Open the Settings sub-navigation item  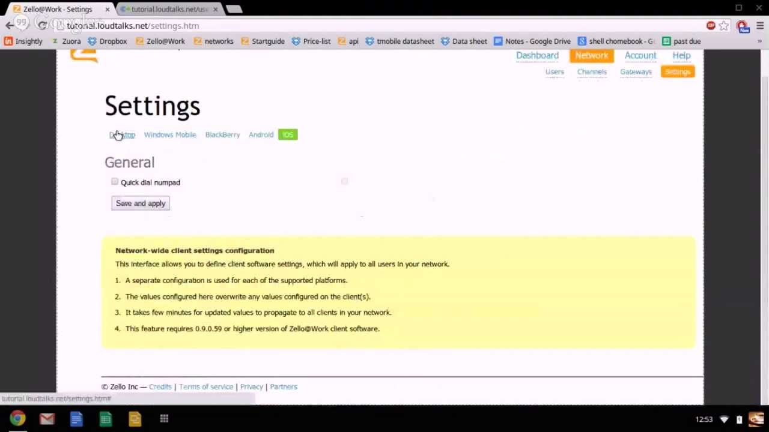coord(678,71)
